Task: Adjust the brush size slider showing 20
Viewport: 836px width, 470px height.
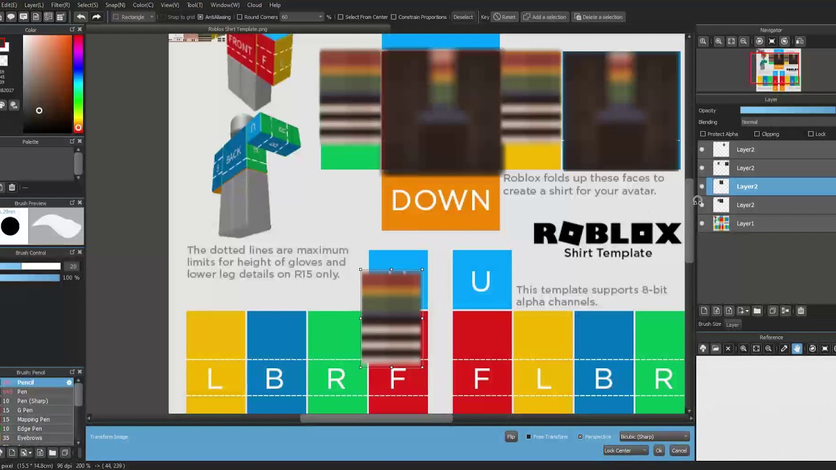Action: click(31, 266)
